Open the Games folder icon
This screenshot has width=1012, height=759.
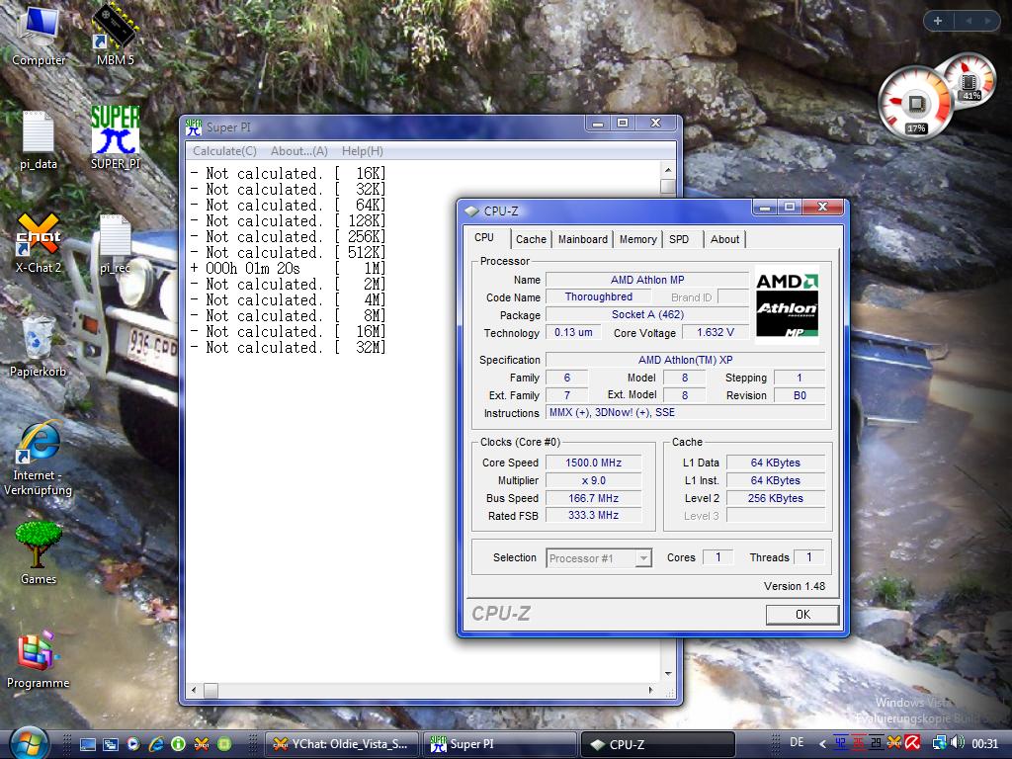point(39,545)
